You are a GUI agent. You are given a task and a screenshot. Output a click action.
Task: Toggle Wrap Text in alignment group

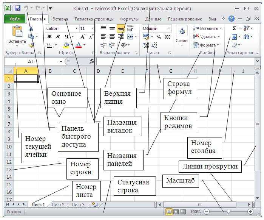130,28
